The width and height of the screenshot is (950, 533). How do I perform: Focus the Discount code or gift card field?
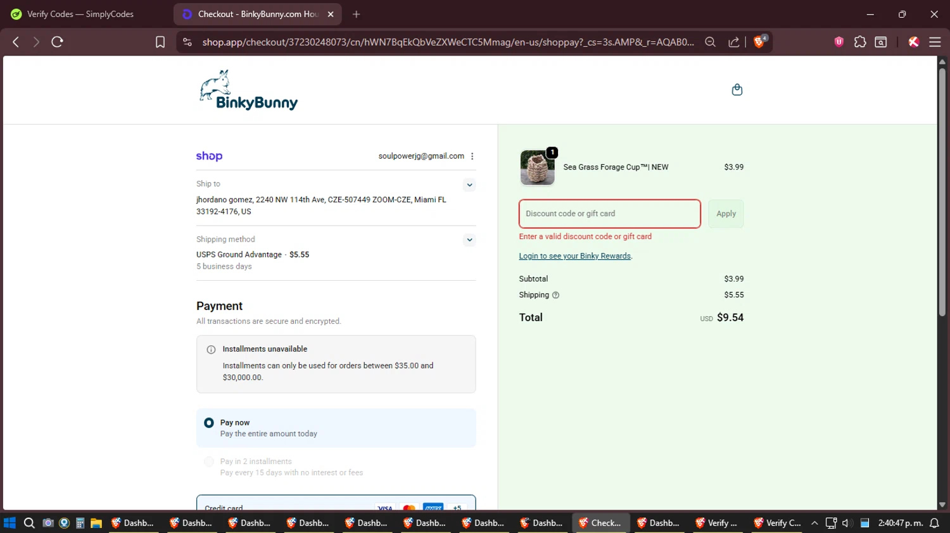610,214
